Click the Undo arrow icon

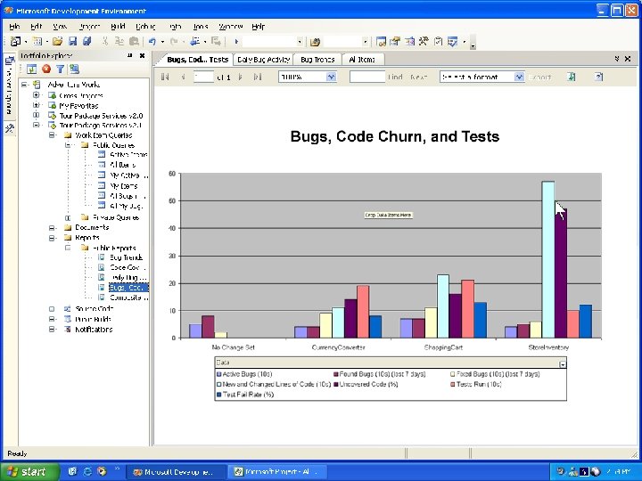(152, 41)
